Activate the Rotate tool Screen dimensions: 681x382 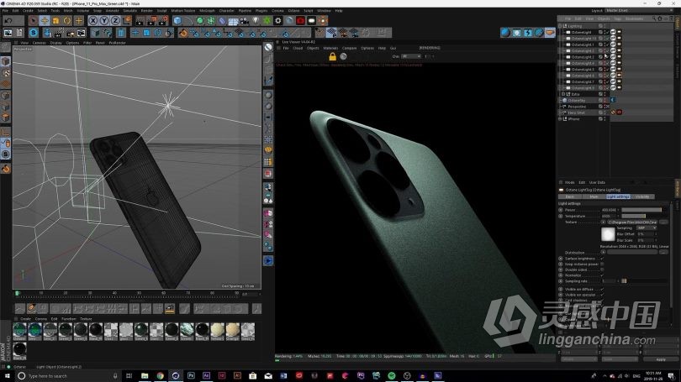point(67,20)
